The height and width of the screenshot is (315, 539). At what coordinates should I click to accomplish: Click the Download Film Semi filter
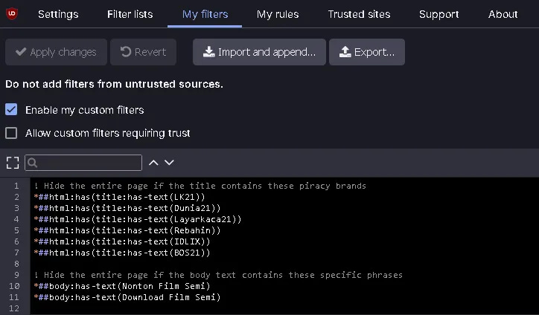pyautogui.click(x=127, y=297)
